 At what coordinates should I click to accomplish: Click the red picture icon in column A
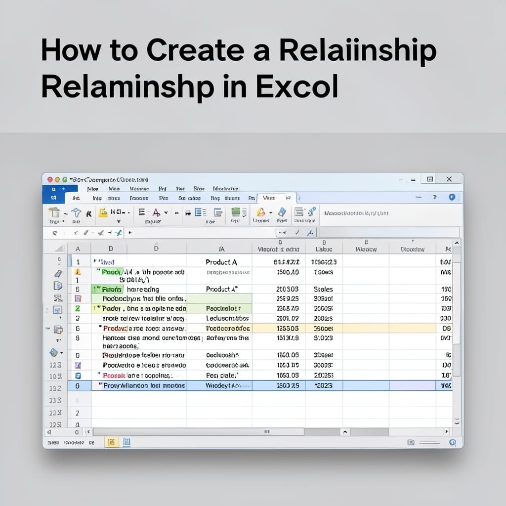78,298
